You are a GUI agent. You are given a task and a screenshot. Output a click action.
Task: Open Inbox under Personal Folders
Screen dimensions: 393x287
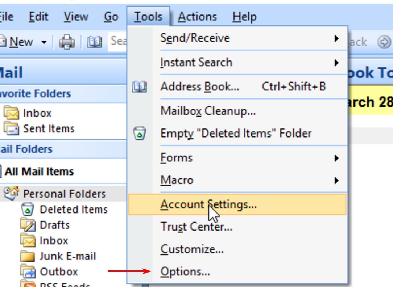coord(54,241)
